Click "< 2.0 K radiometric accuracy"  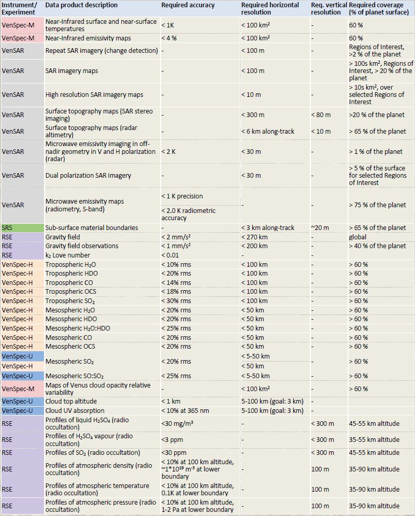[x=188, y=214]
